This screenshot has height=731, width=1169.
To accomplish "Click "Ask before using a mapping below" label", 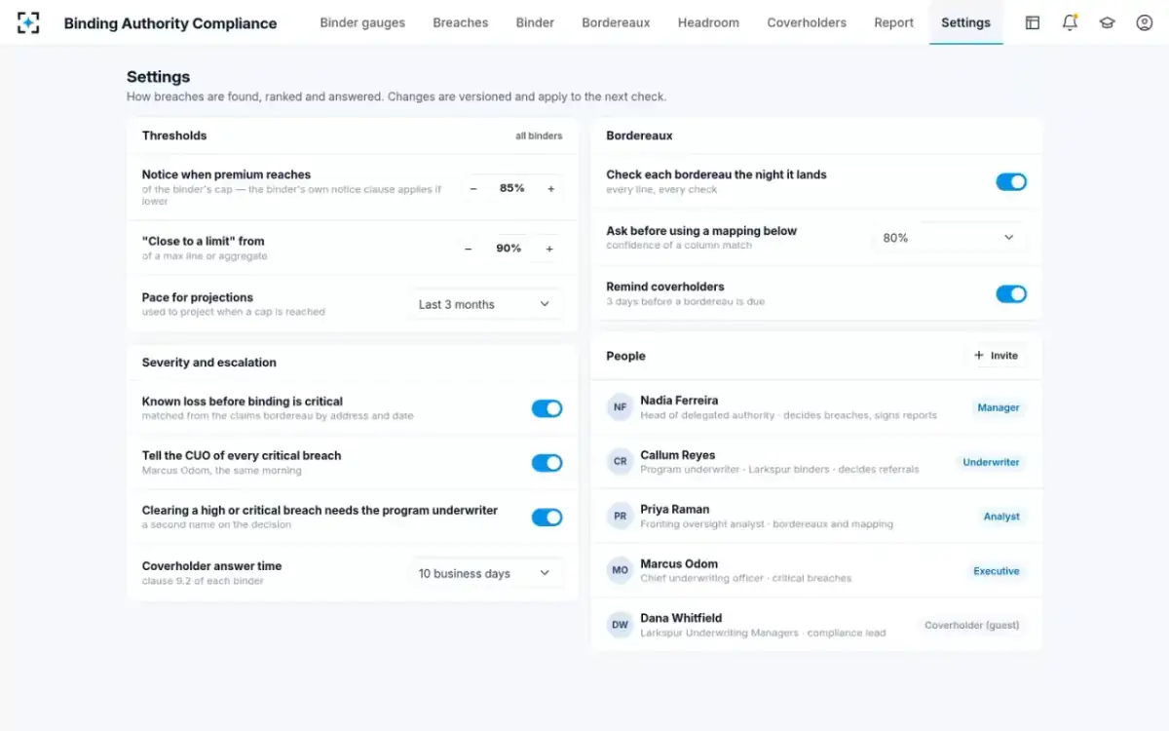I will [x=701, y=231].
